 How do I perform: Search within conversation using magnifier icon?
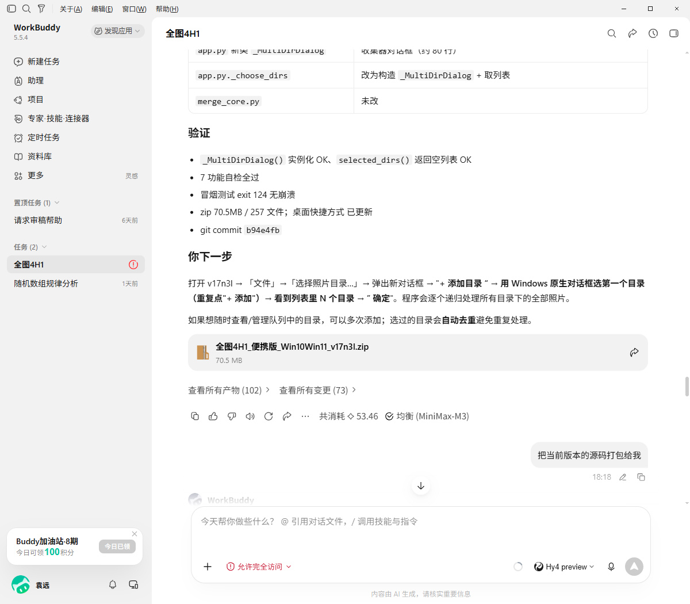click(612, 33)
